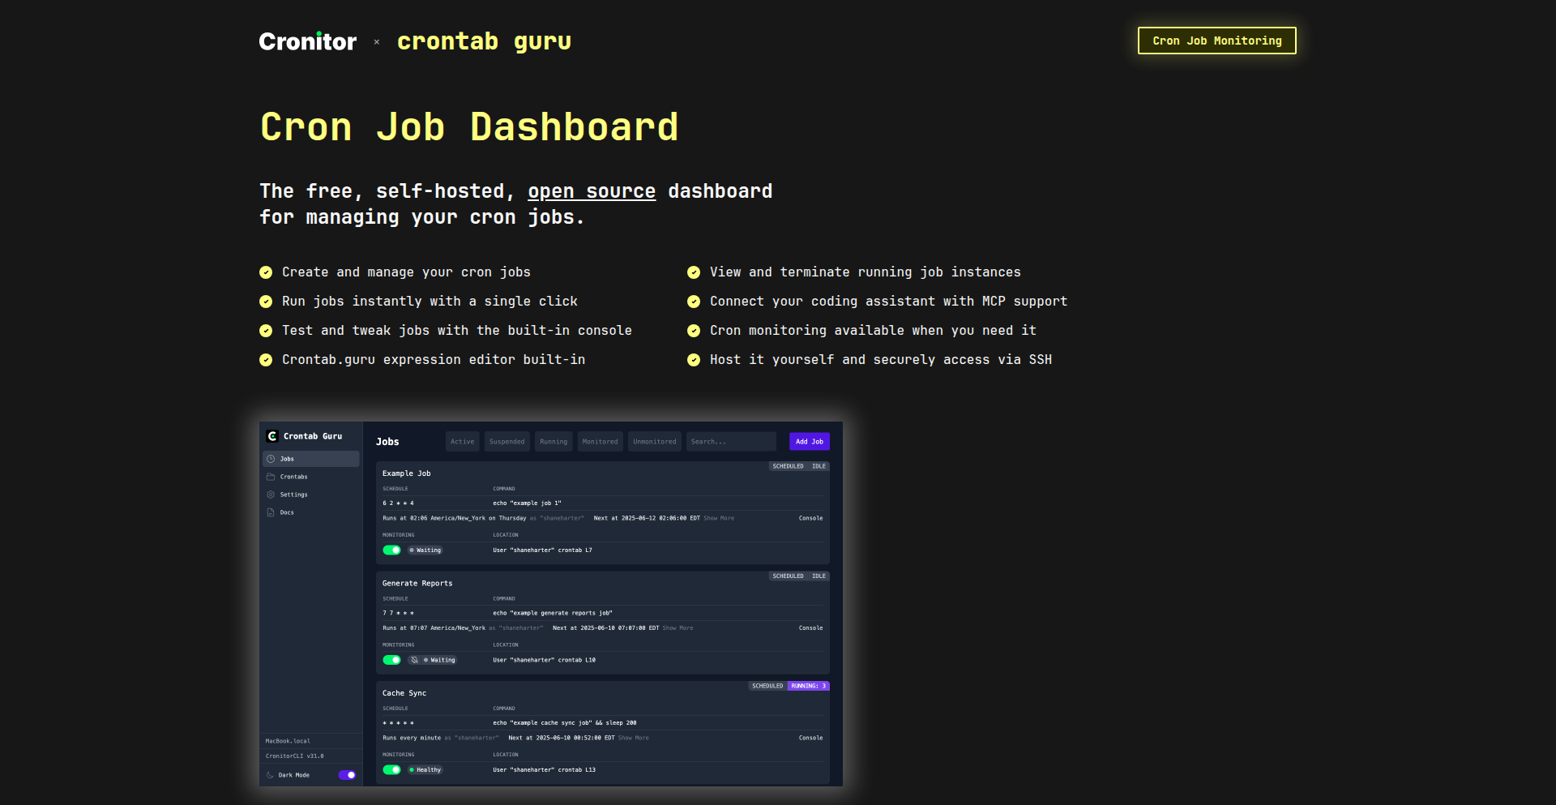Click checkmark icon beside Connect your coding assistant

694,302
